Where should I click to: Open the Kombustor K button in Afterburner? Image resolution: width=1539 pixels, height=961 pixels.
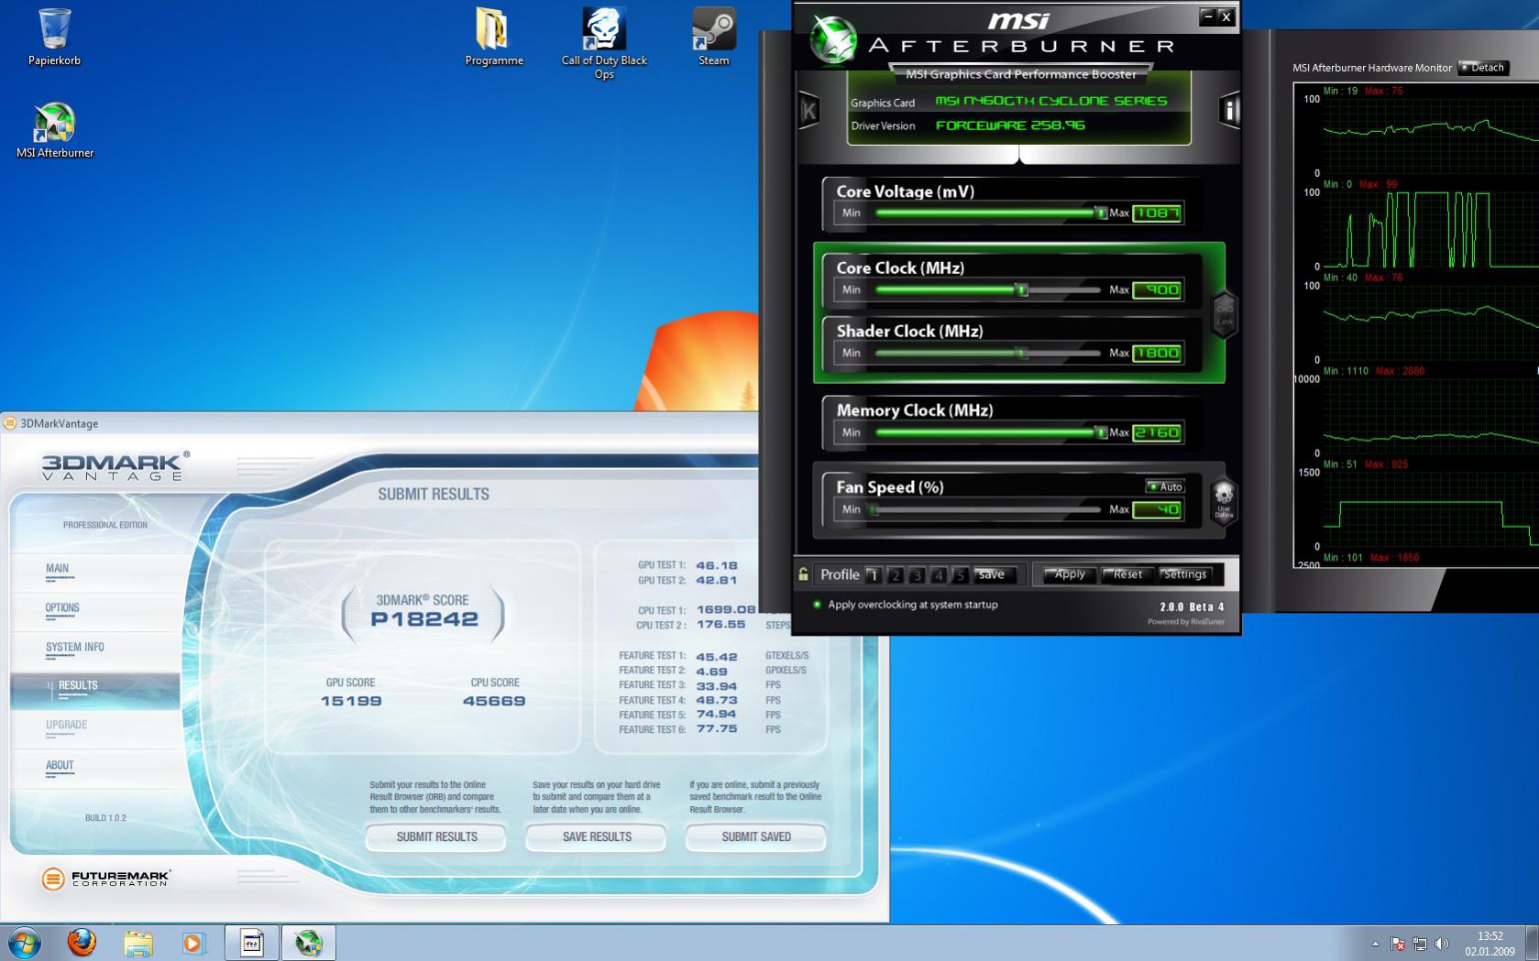(808, 112)
